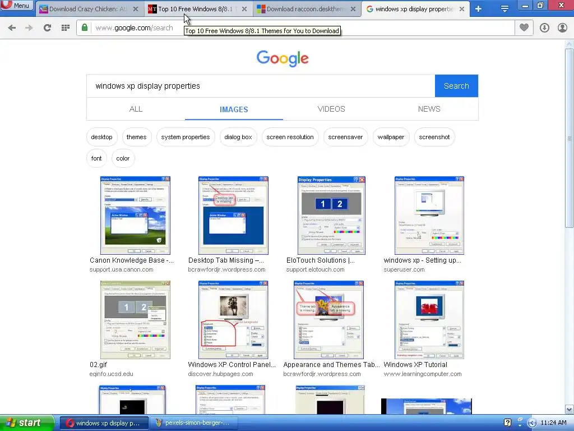Filter by wallpaper chip
This screenshot has width=574, height=431.
click(391, 137)
